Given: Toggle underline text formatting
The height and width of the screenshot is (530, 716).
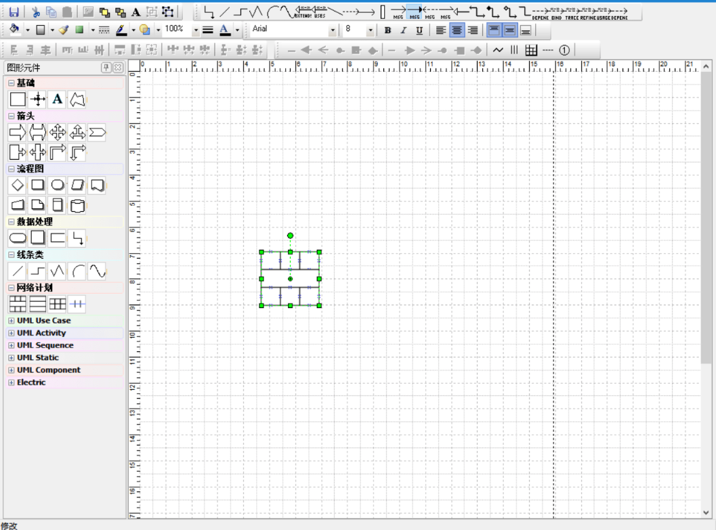Looking at the screenshot, I should tap(419, 30).
